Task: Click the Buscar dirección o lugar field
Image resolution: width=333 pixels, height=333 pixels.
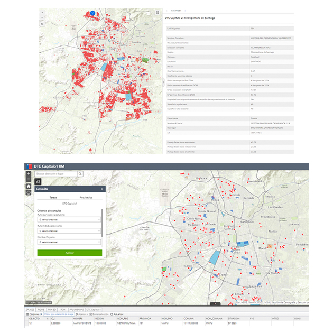Action: [x=55, y=173]
